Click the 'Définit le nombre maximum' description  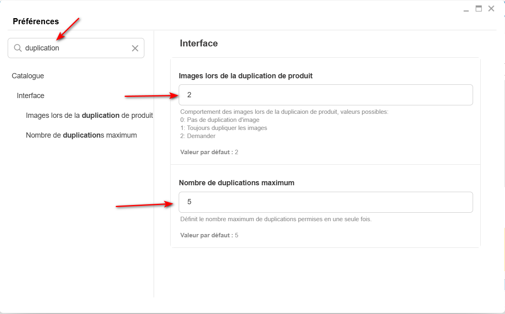pyautogui.click(x=276, y=220)
